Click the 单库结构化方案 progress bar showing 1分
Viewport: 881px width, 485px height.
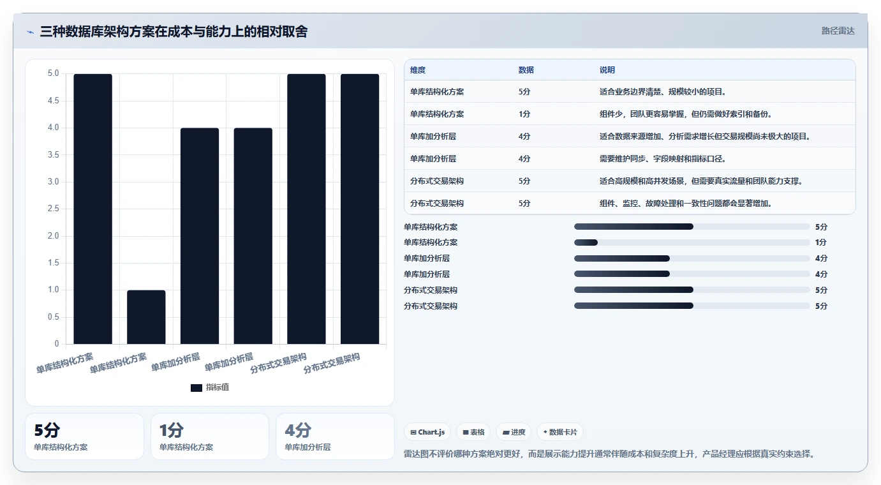click(x=692, y=243)
